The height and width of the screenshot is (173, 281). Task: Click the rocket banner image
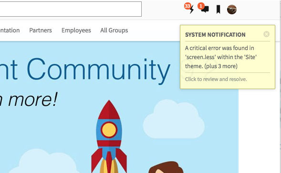109,136
